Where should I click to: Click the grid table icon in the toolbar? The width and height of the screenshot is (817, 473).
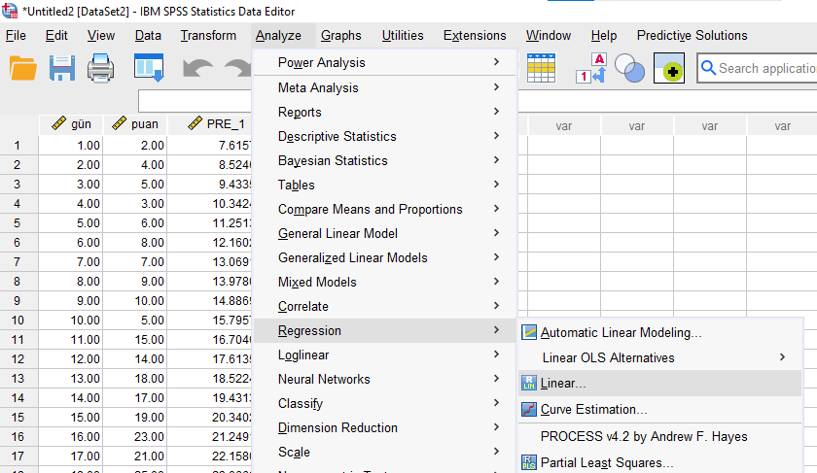[x=541, y=68]
